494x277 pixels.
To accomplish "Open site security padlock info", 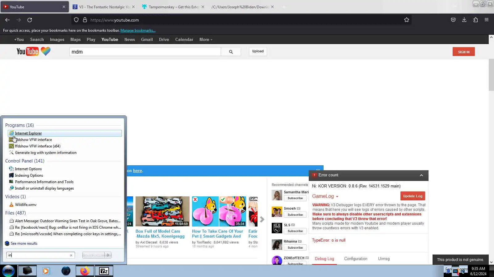I will 85,20.
